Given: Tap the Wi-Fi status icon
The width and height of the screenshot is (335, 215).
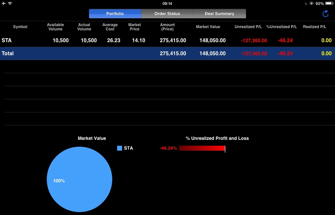Looking at the screenshot, I should pyautogui.click(x=10, y=3).
